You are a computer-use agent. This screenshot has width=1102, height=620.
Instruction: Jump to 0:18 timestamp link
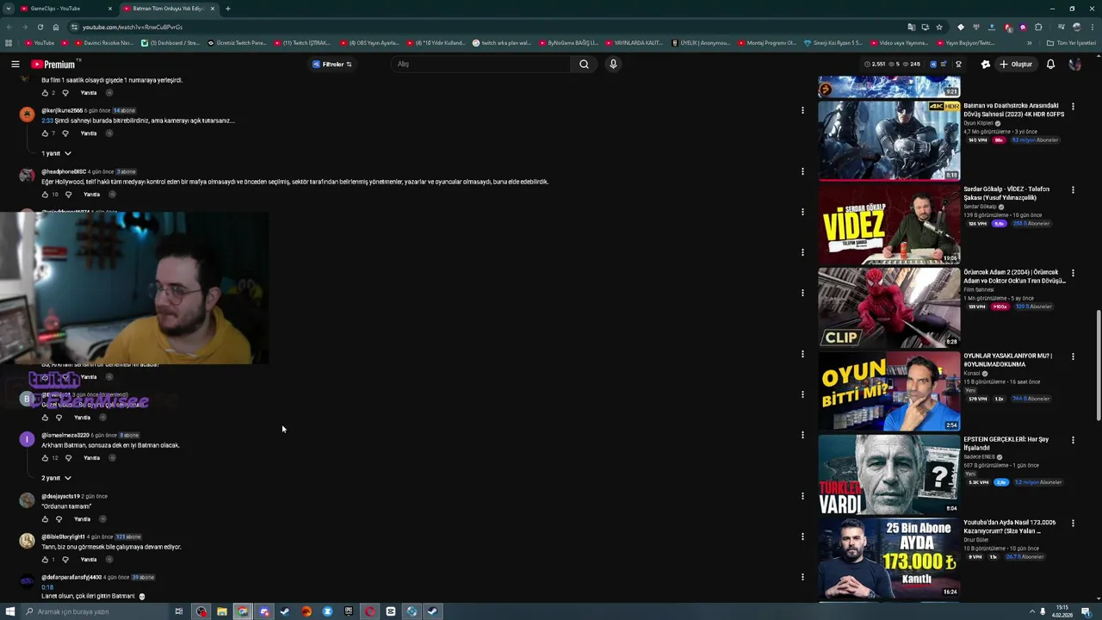click(47, 587)
